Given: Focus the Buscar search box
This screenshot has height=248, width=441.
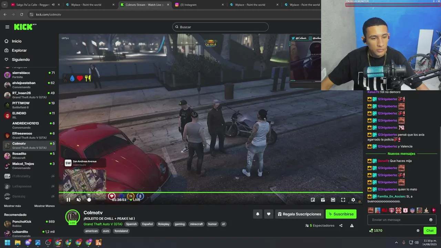Looking at the screenshot, I should [220, 27].
